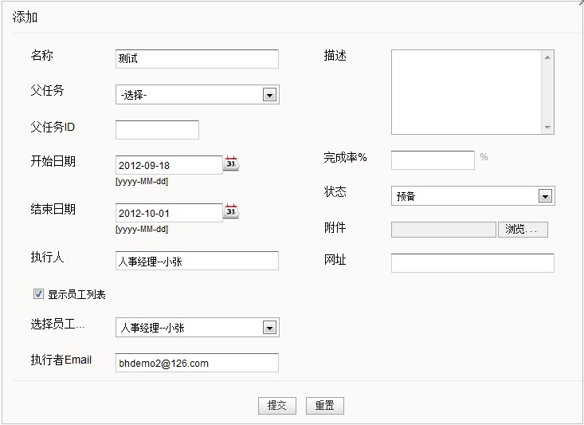This screenshot has width=584, height=425.
Task: Focus the 名称 field containing 测试
Action: 197,59
